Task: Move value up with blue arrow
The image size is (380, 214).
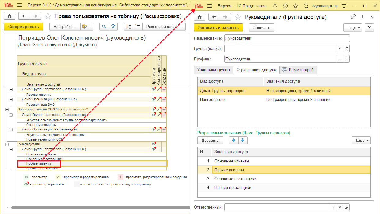Action: [234, 140]
